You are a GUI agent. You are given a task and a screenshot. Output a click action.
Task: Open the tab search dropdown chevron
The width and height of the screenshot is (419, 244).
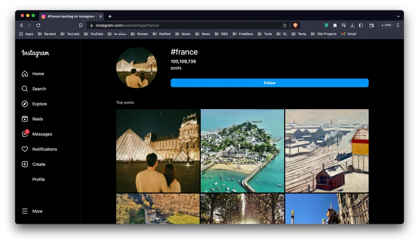pos(398,16)
